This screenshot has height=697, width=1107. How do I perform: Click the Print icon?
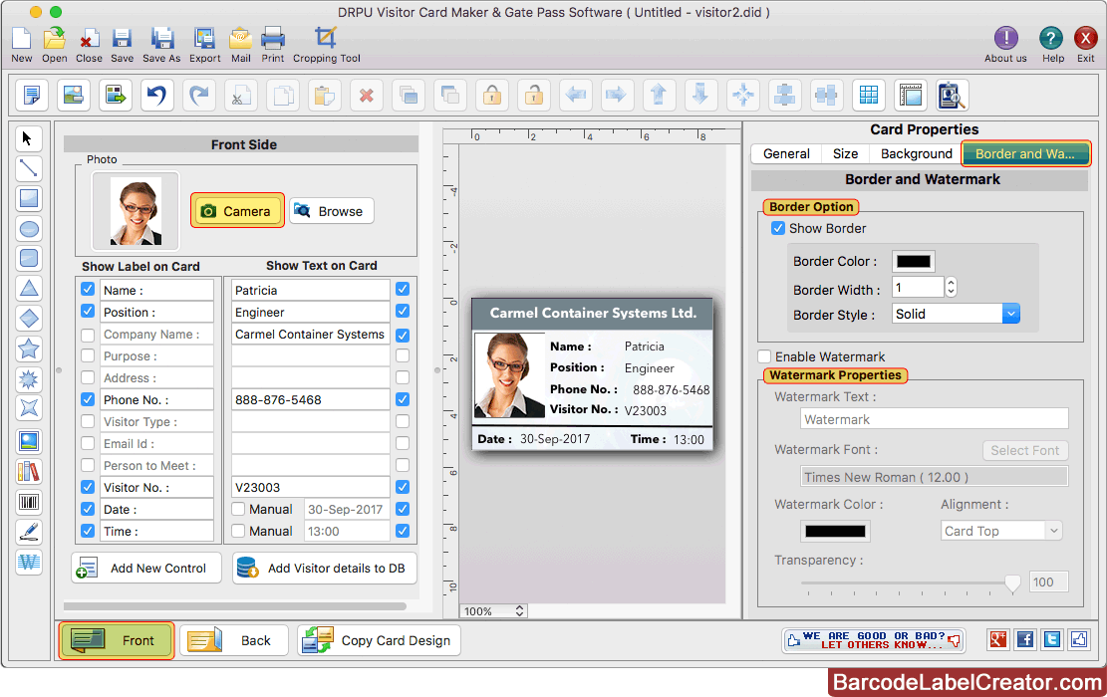point(272,45)
